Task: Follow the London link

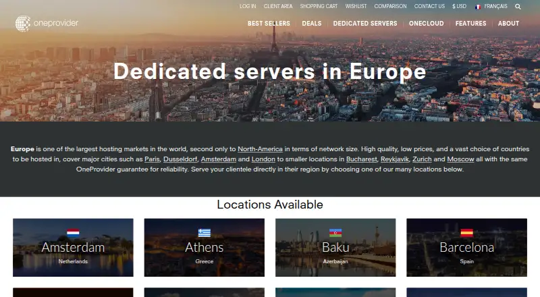Action: click(263, 159)
